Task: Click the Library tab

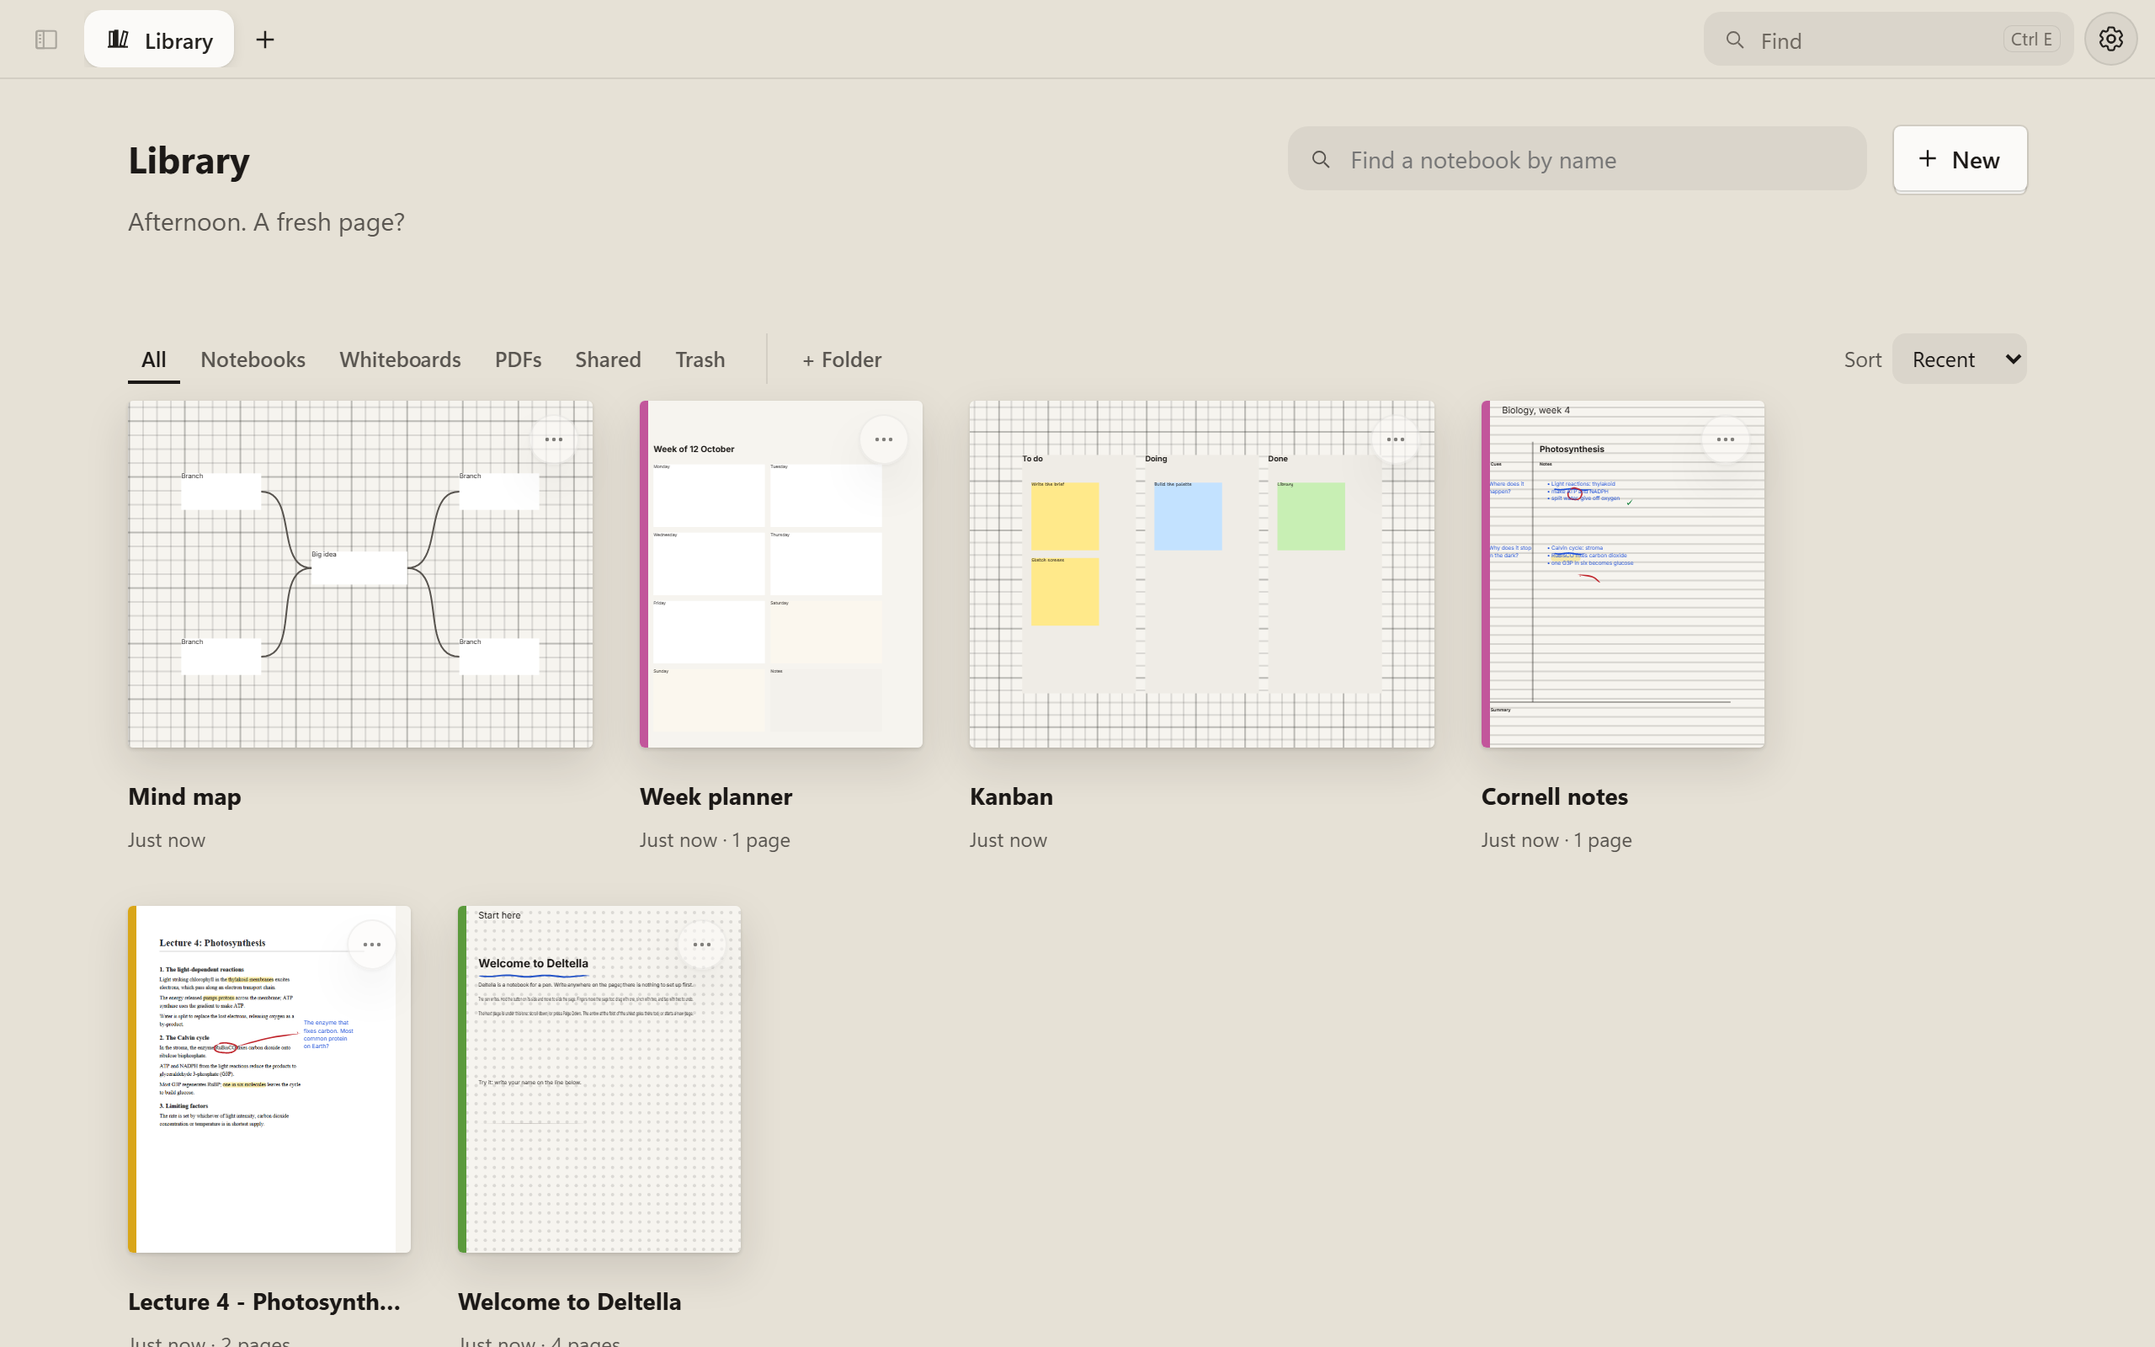Action: (159, 40)
